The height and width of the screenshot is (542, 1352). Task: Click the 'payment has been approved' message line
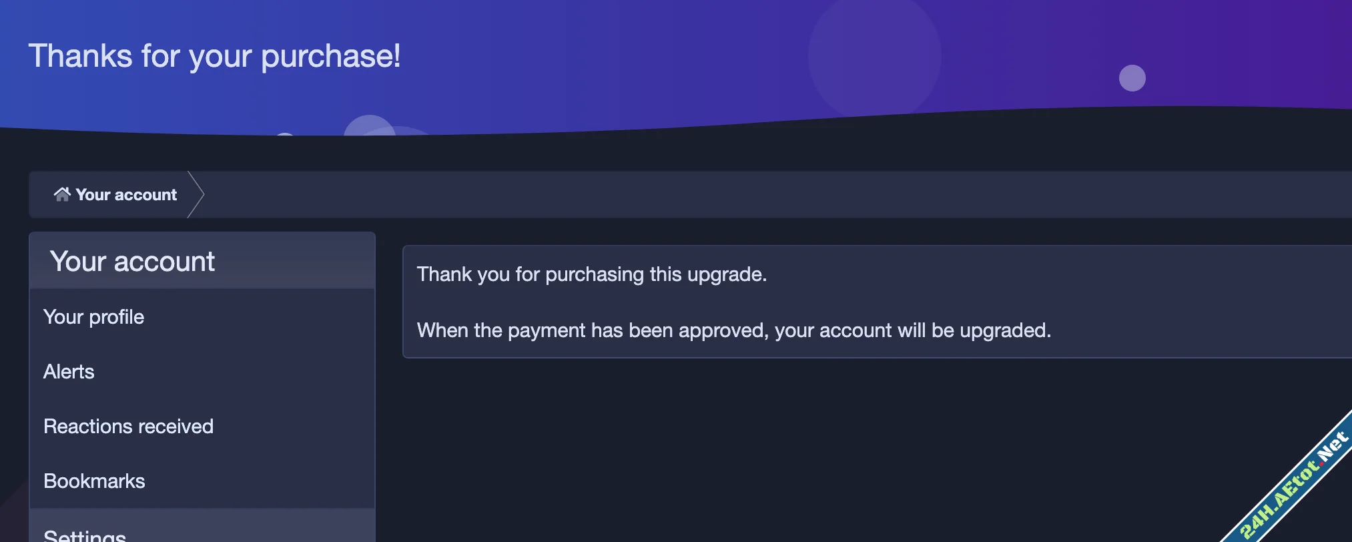pos(733,330)
